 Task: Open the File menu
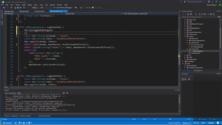point(2,5)
